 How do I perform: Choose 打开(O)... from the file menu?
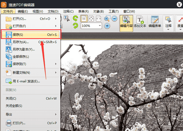pos(31,19)
